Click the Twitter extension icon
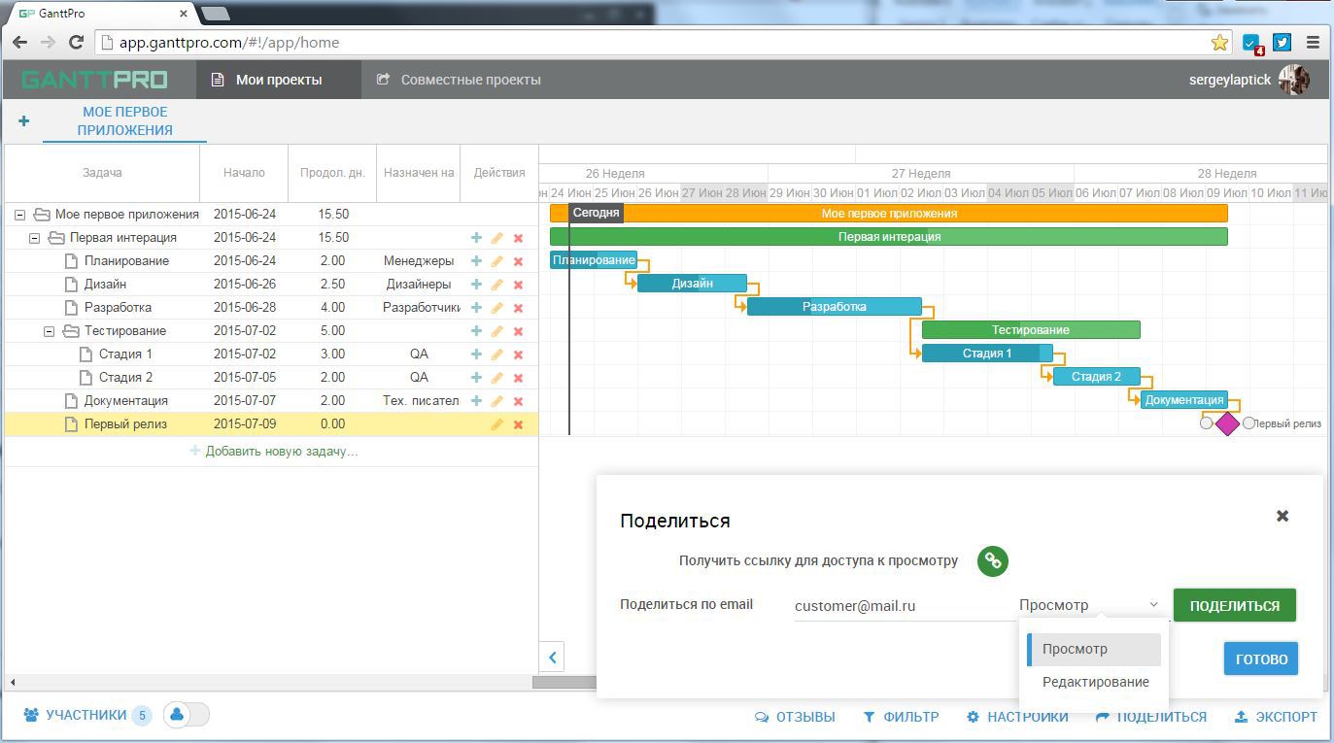Image resolution: width=1334 pixels, height=743 pixels. [x=1283, y=43]
